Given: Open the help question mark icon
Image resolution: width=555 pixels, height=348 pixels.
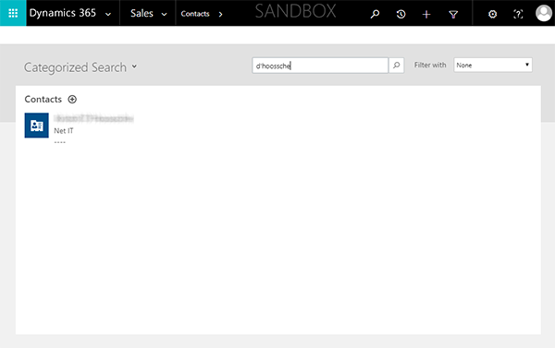Looking at the screenshot, I should tap(518, 14).
